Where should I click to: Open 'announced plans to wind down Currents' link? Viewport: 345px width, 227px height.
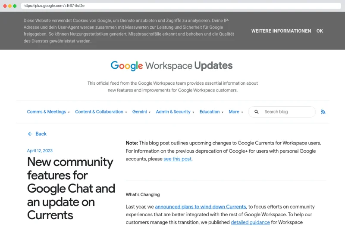201,207
